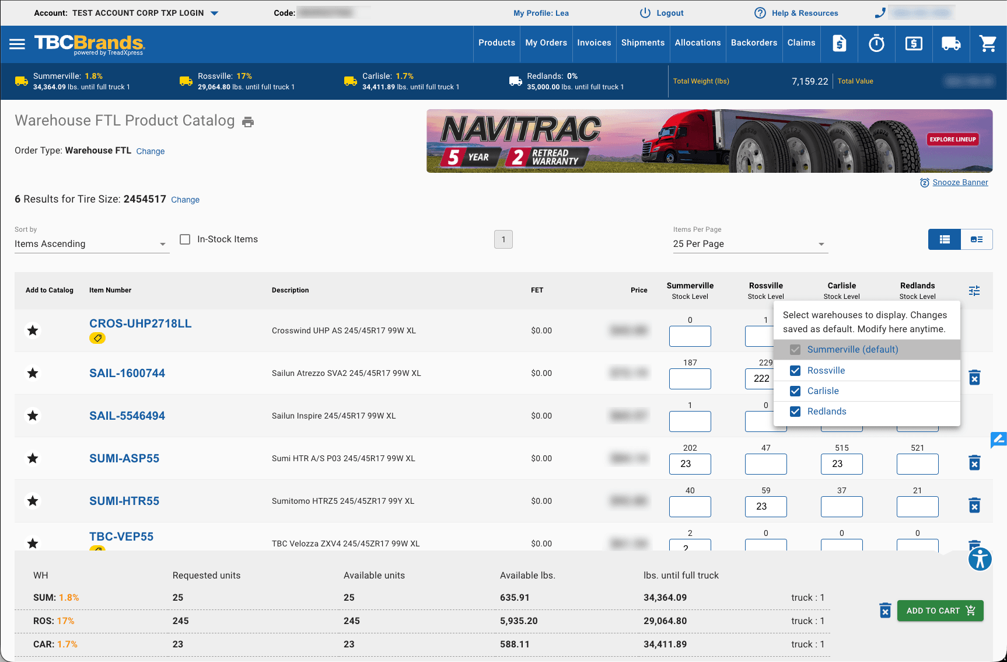Click the print catalog icon
1007x662 pixels.
point(248,122)
